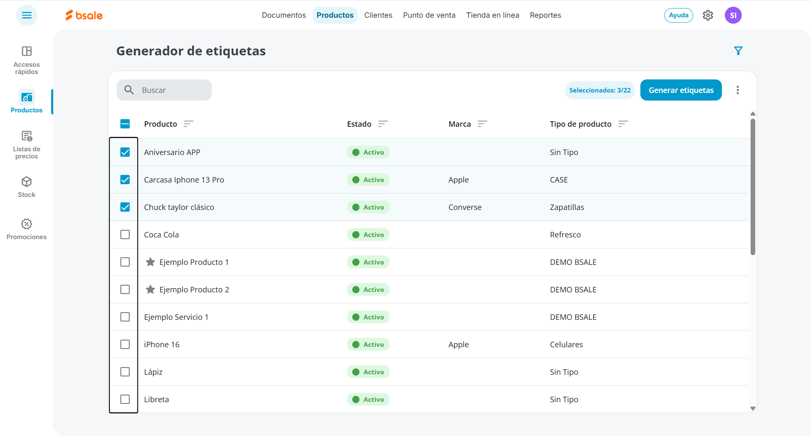811x436 pixels.
Task: Check the Ejemplo Producto 1 checkbox
Action: pos(125,262)
